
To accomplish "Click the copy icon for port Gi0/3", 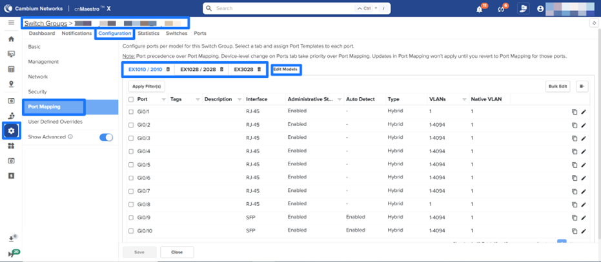I will 574,138.
